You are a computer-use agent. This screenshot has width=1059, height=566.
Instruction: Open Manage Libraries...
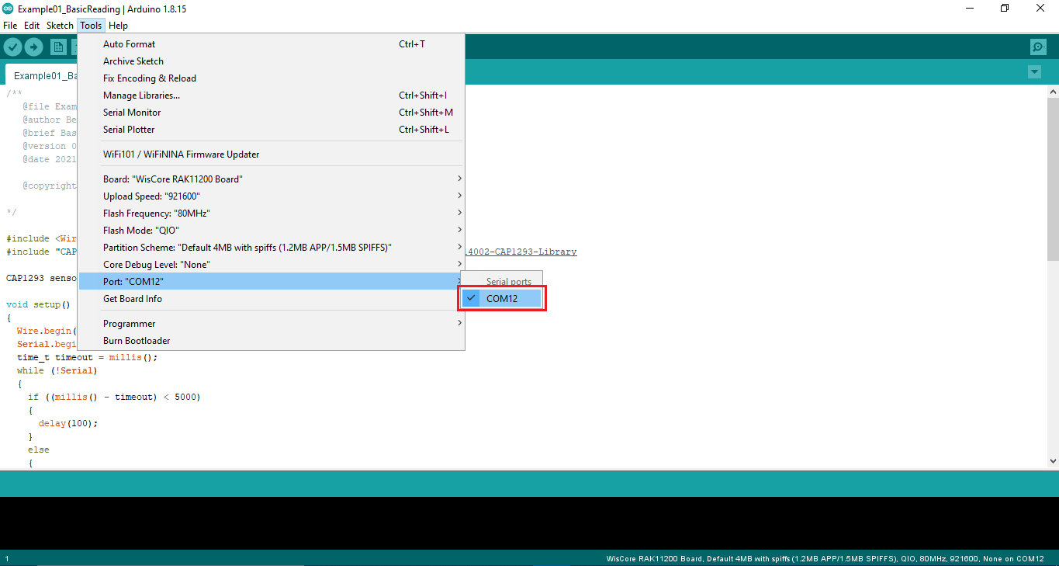271,95
